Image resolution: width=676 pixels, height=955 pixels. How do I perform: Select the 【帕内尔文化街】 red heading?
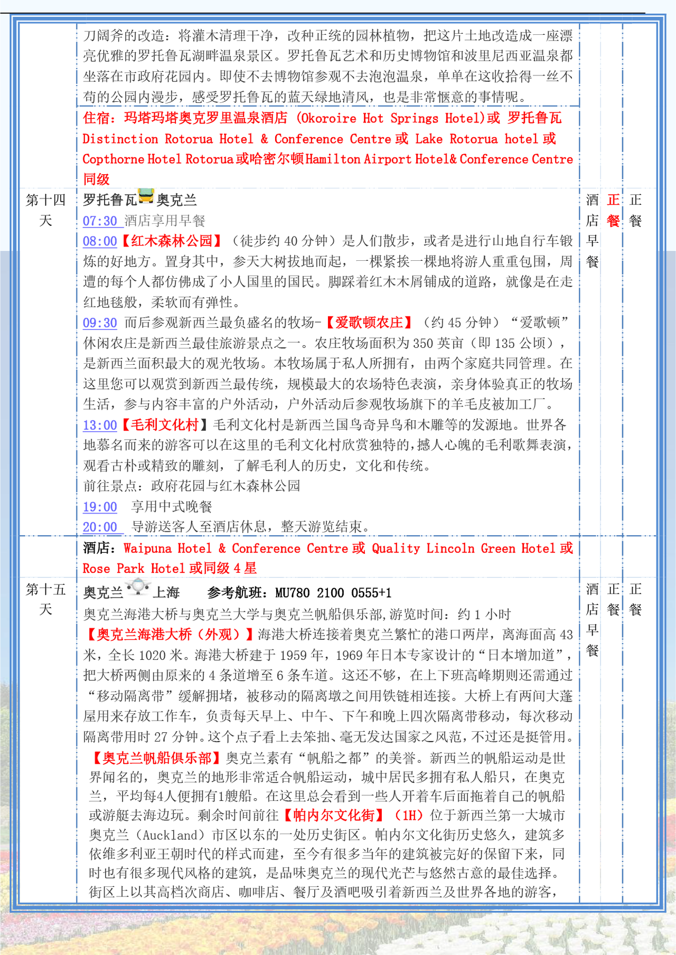(334, 816)
